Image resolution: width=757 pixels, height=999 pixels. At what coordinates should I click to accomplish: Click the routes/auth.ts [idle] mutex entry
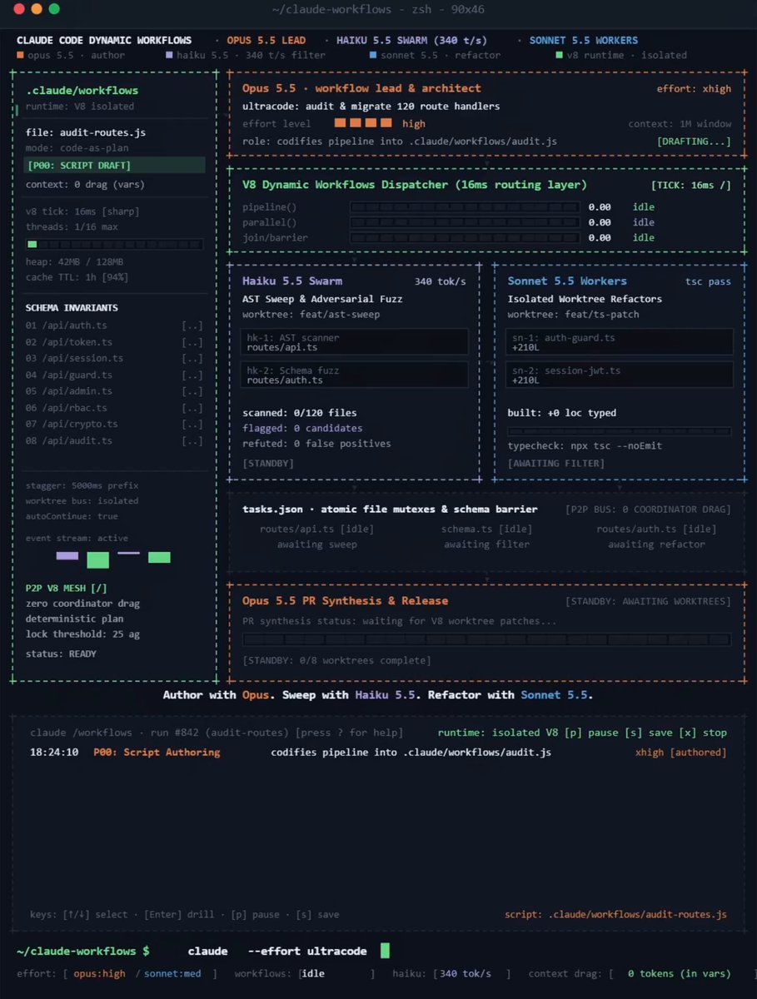click(656, 529)
